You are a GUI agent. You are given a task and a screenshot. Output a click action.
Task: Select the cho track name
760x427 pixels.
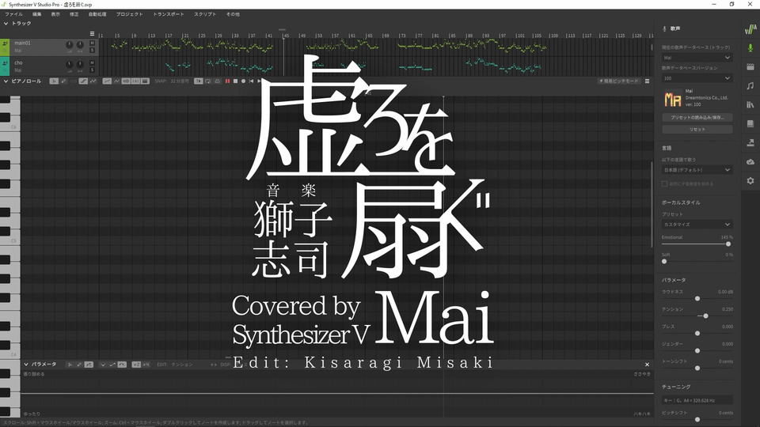(18, 63)
